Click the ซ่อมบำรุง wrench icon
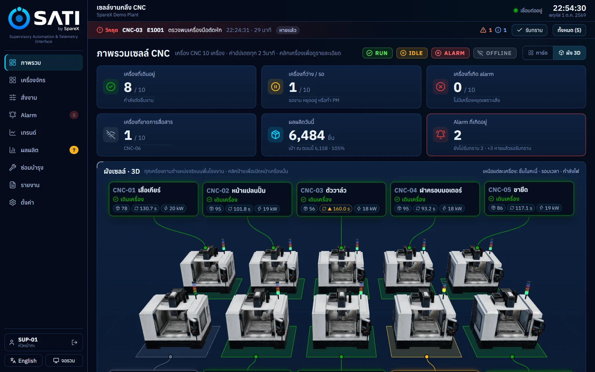This screenshot has height=372, width=595. click(13, 167)
